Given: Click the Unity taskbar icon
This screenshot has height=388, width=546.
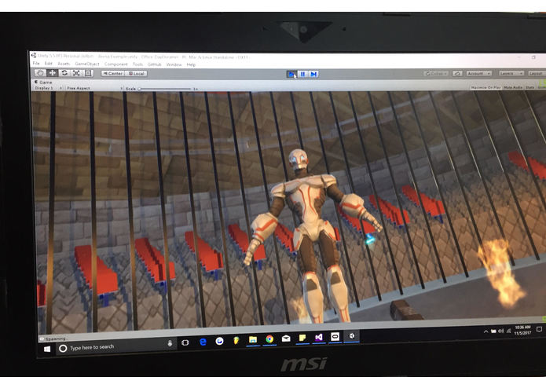Looking at the screenshot, I should tap(352, 336).
